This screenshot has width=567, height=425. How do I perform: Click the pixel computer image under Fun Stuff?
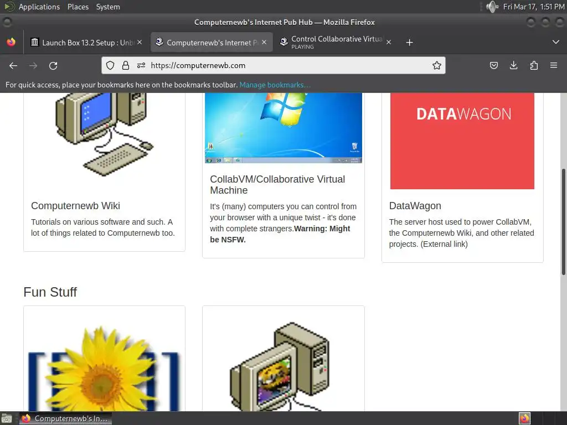click(x=280, y=366)
